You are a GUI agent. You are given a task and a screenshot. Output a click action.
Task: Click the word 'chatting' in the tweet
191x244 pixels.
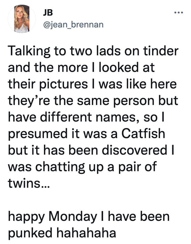click(x=60, y=167)
